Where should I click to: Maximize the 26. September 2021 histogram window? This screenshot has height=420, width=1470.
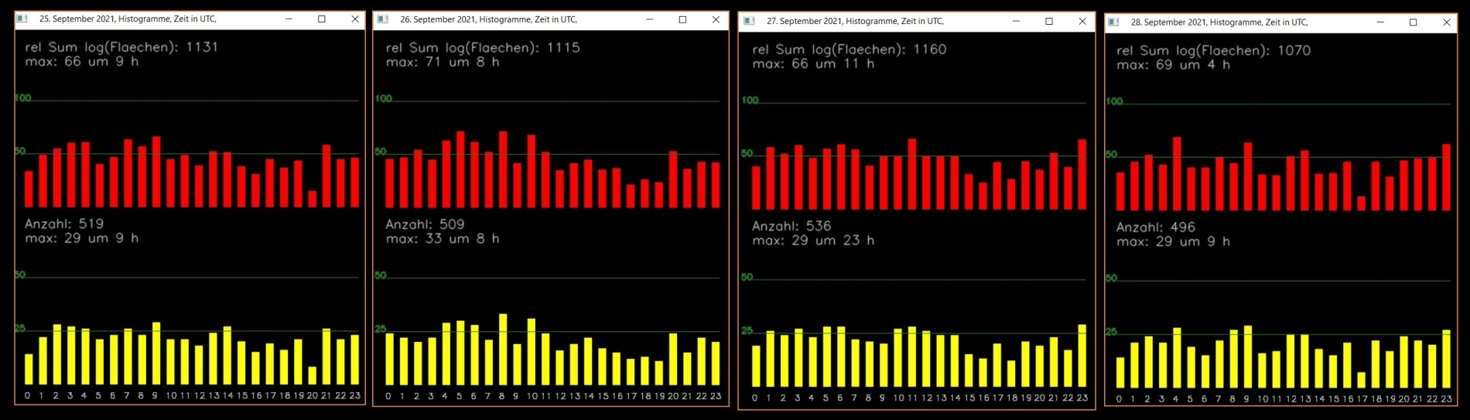[682, 19]
